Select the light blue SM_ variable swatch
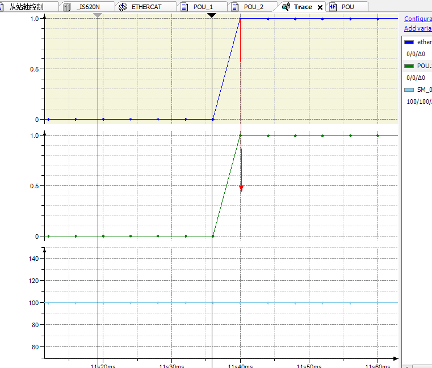 409,90
